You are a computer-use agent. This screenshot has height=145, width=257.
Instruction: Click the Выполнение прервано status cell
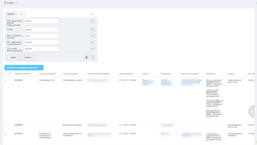point(72,125)
